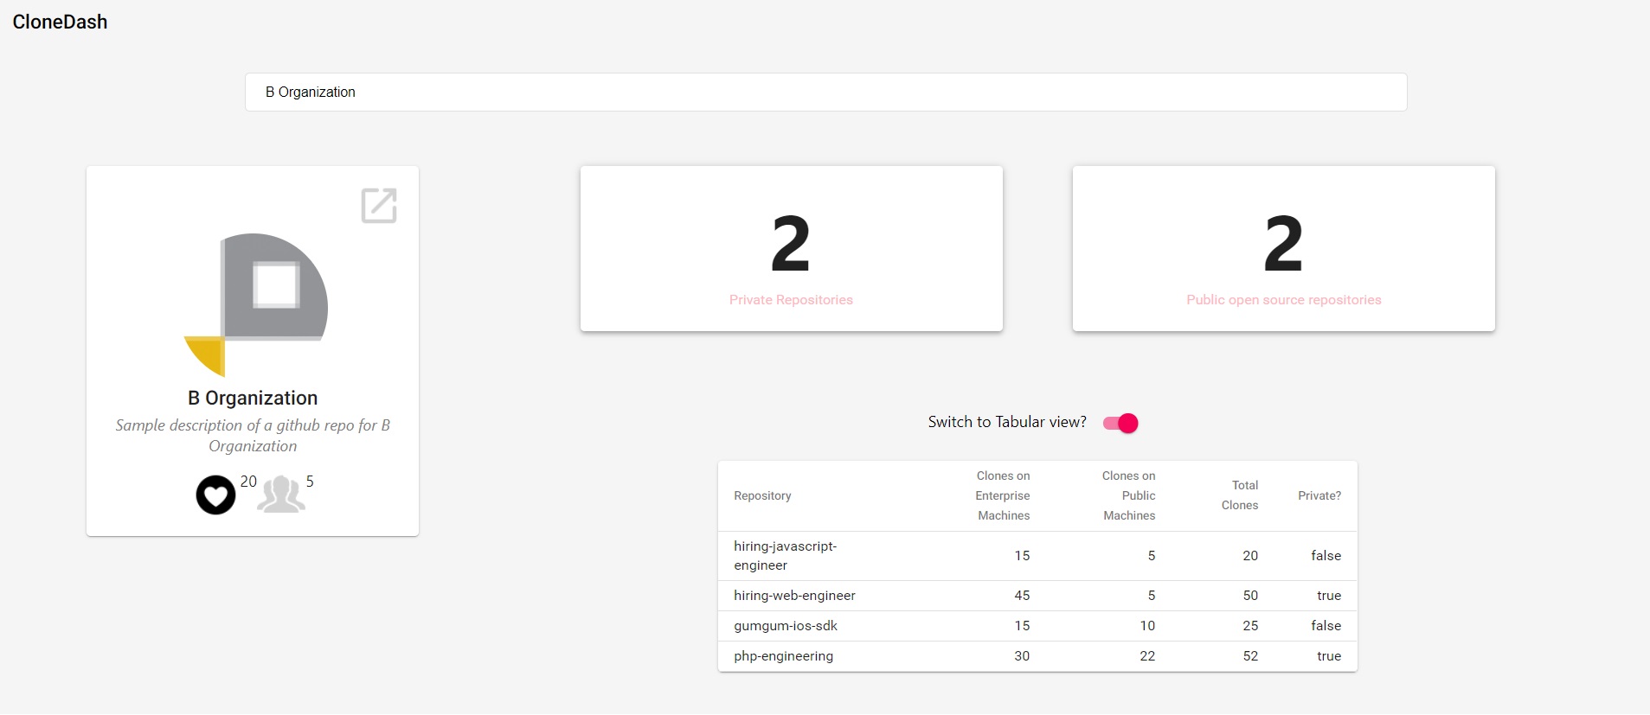Click total clones value 20 for hiring-javascript-engineer
This screenshot has height=715, width=1650.
[x=1250, y=556]
